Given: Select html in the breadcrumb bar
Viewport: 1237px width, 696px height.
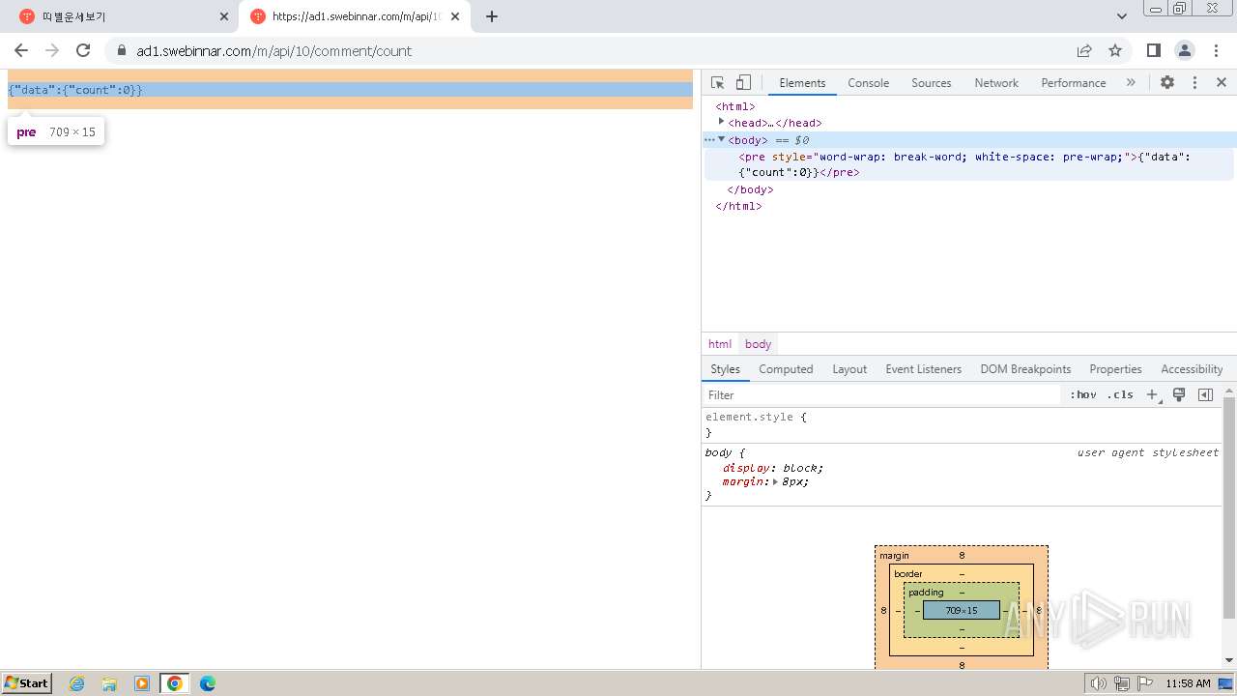Looking at the screenshot, I should tap(720, 344).
